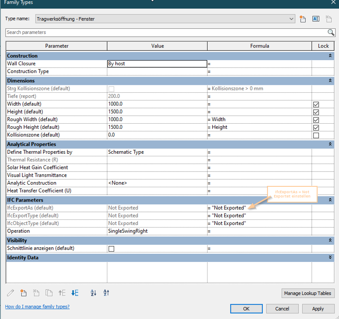Collapse the Dimensions section

[x=330, y=80]
